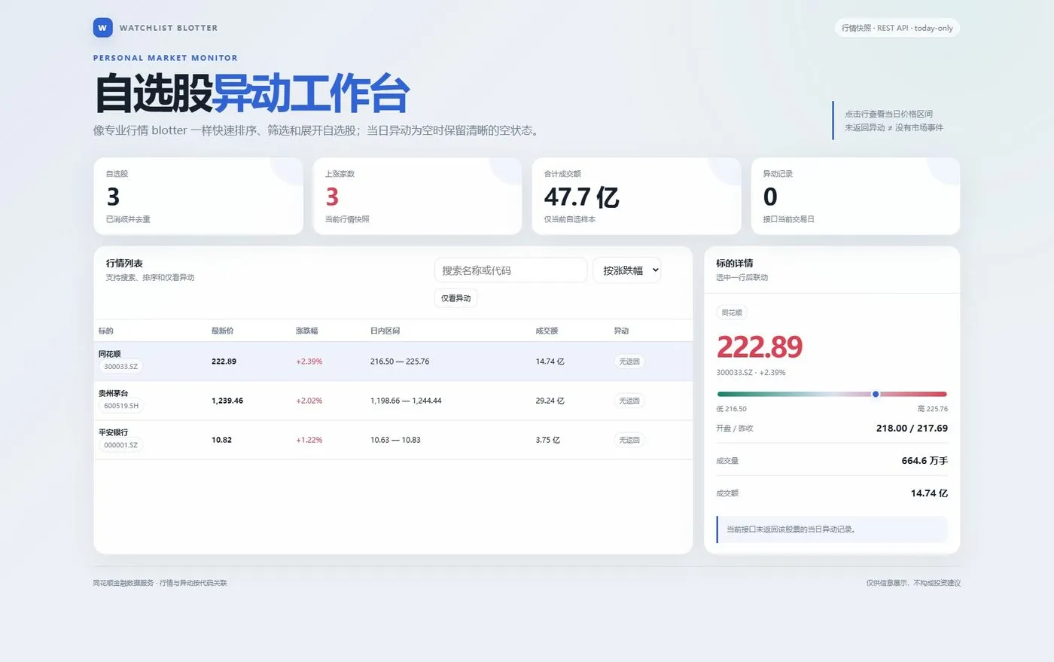This screenshot has height=662, width=1054.
Task: Click the range 1,198.66 — 1,244.44
Action: 406,401
